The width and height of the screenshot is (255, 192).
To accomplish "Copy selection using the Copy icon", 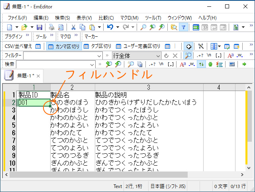I will [82, 27].
